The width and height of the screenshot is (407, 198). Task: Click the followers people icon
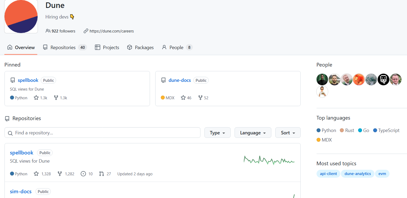[x=48, y=31]
